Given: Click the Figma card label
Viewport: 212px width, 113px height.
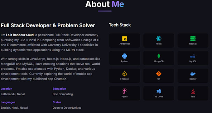Looking at the screenshot, I should click(124, 97).
